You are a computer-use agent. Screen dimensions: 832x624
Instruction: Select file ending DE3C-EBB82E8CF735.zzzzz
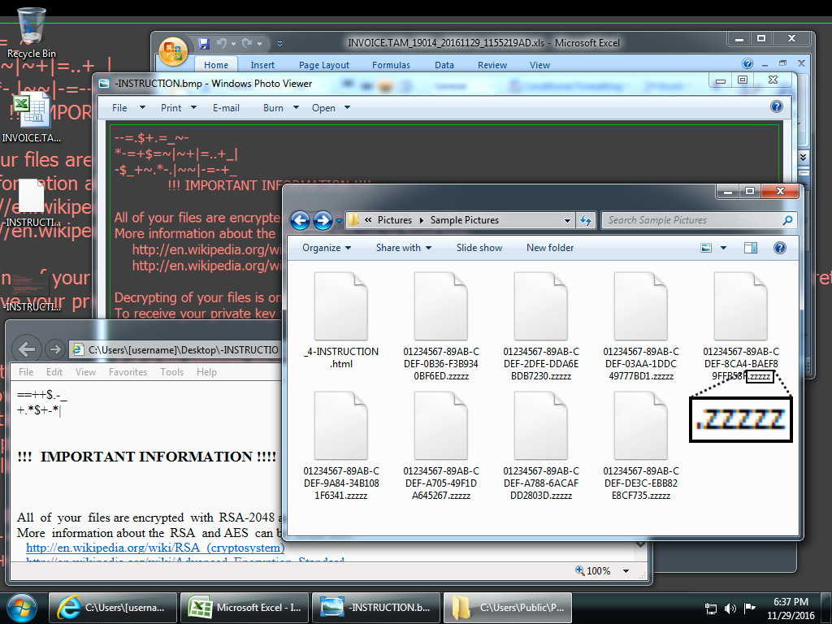[x=641, y=446]
